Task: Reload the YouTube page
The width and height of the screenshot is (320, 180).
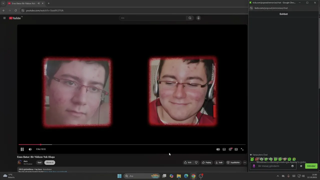Action: [x=15, y=10]
